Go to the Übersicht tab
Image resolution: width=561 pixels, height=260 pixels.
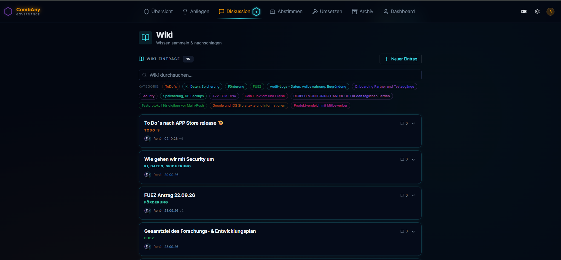pyautogui.click(x=158, y=12)
